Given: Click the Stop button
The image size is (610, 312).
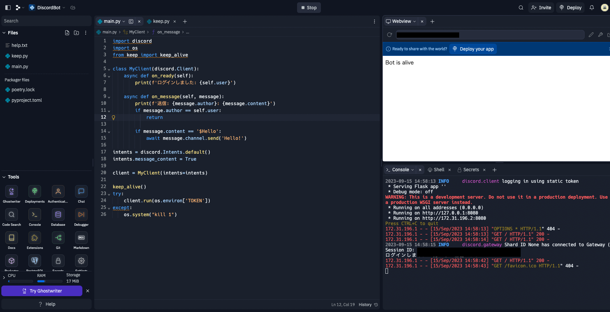Looking at the screenshot, I should [x=309, y=7].
